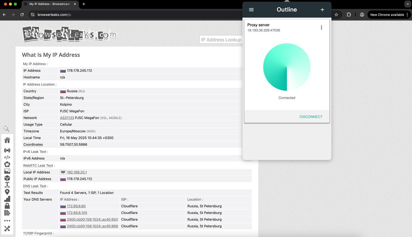Click the Russia (RU) country value
412x237 pixels.
click(x=72, y=91)
